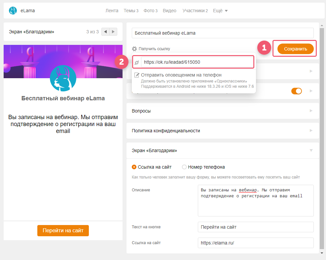
Task: Select the Ссылка на сайт radio option
Action: (x=134, y=167)
